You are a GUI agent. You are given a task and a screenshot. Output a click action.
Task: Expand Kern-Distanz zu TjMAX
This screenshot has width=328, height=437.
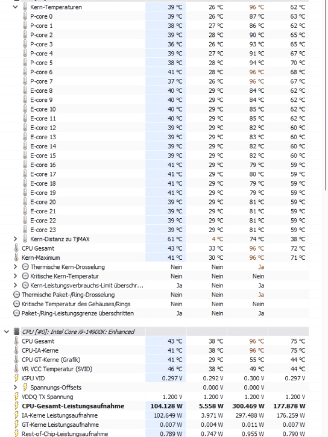(x=15, y=239)
